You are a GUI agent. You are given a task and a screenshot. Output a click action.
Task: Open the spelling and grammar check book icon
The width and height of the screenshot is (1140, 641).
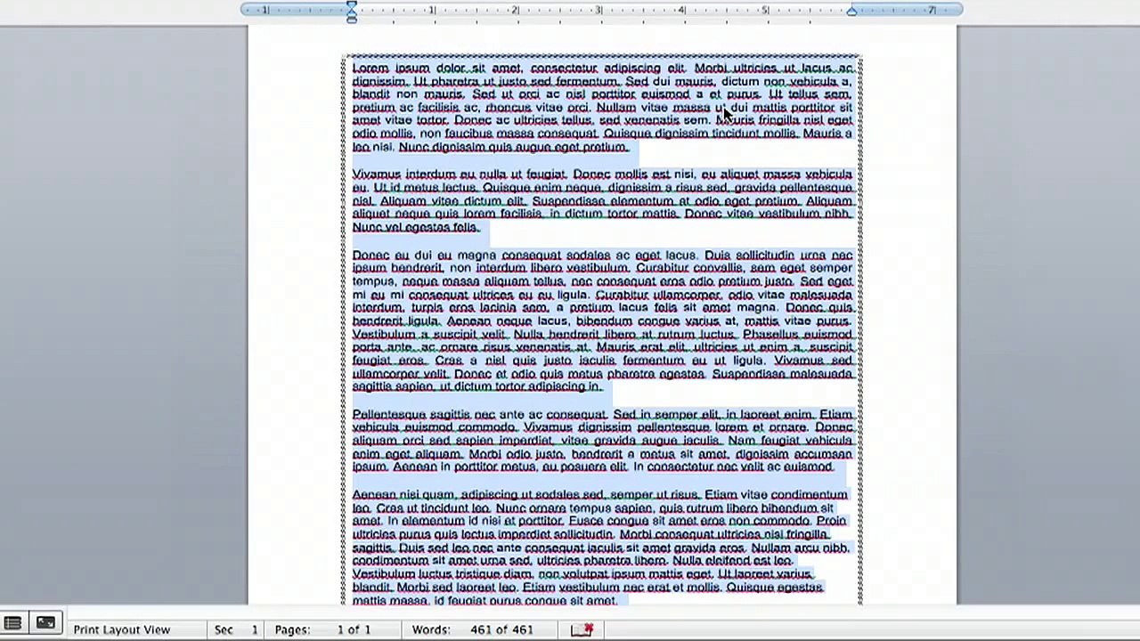[582, 630]
